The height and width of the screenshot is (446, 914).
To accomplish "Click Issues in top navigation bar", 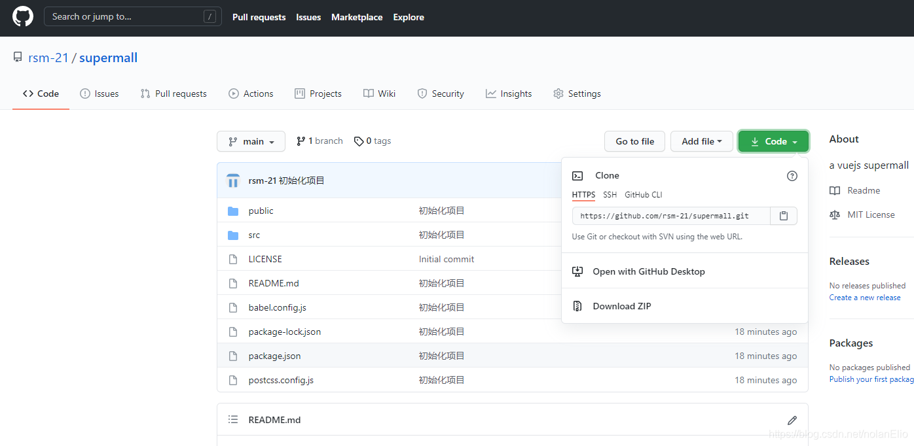I will coord(308,17).
